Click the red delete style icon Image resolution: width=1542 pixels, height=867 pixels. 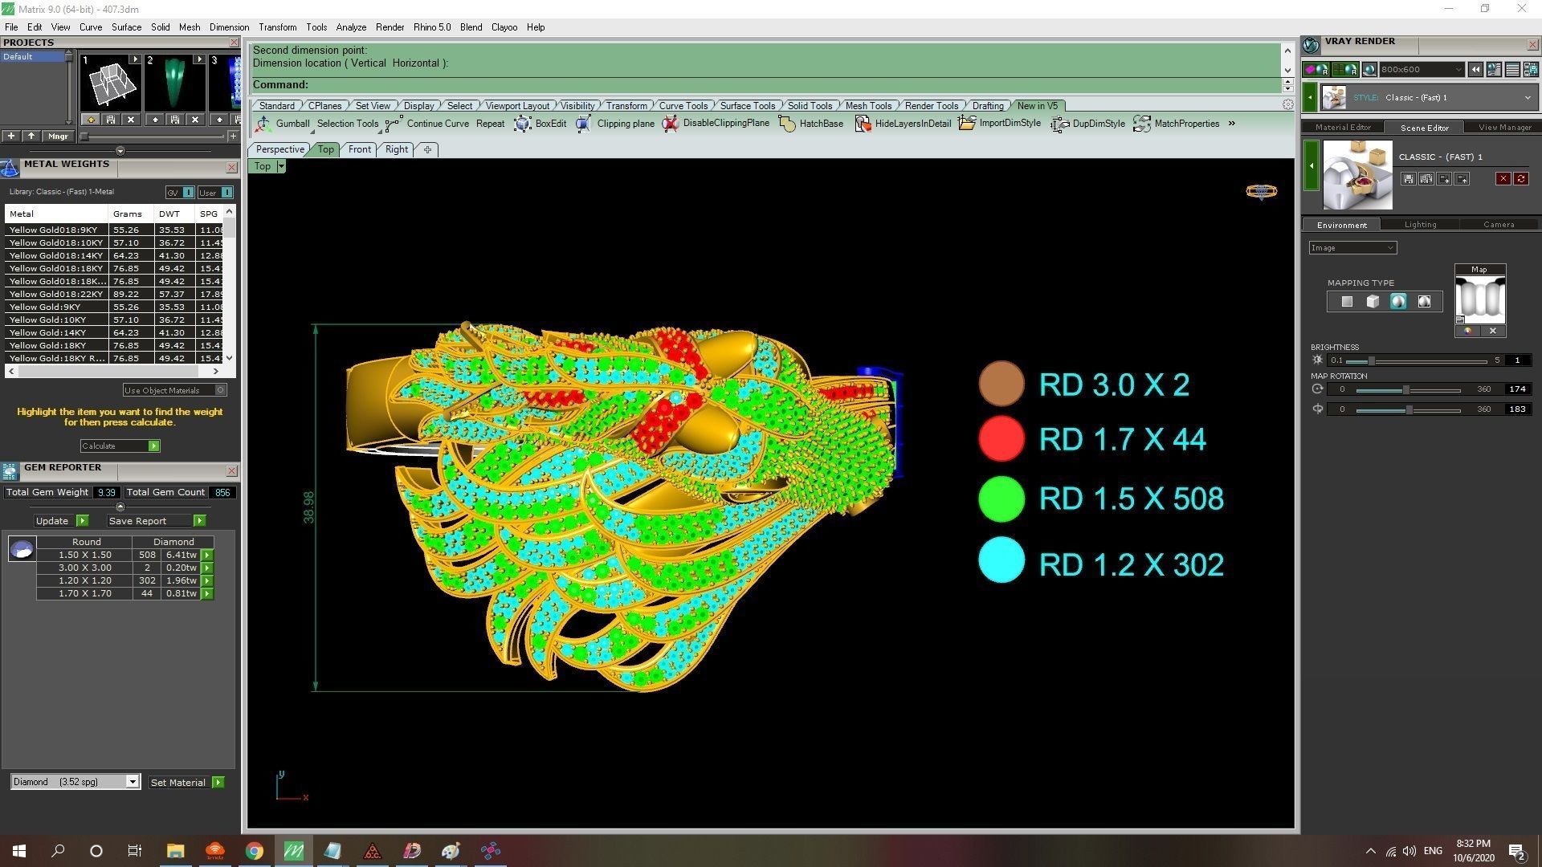coord(1503,179)
